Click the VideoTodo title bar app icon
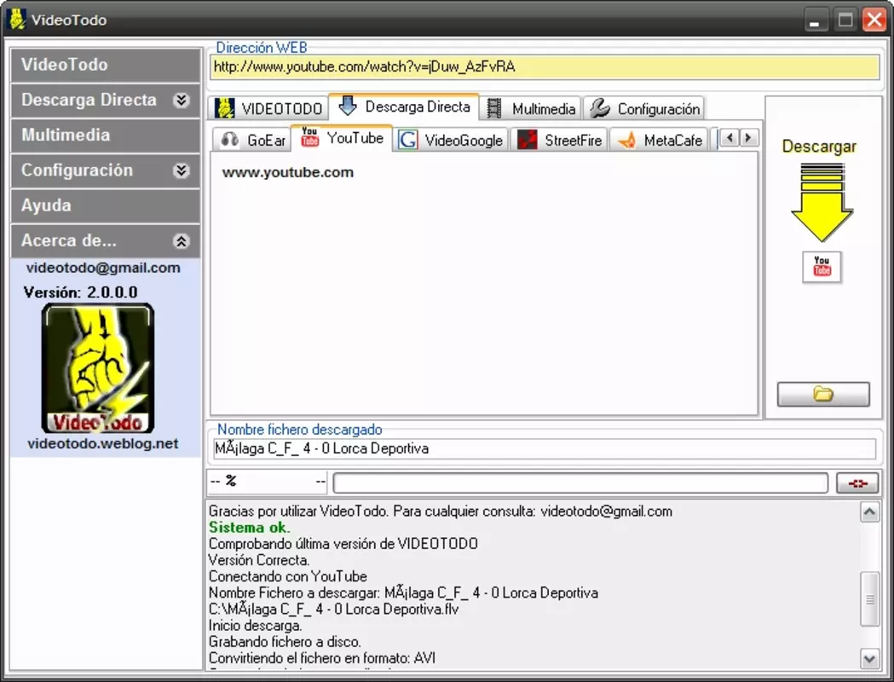 coord(18,20)
